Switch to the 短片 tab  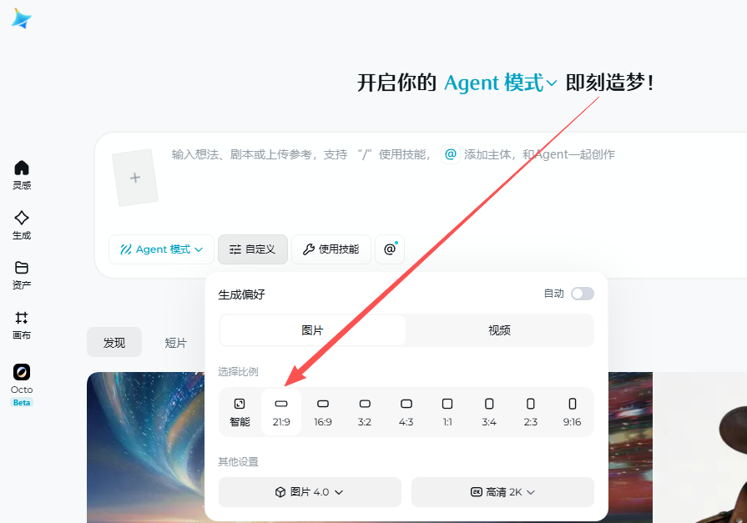tap(176, 343)
